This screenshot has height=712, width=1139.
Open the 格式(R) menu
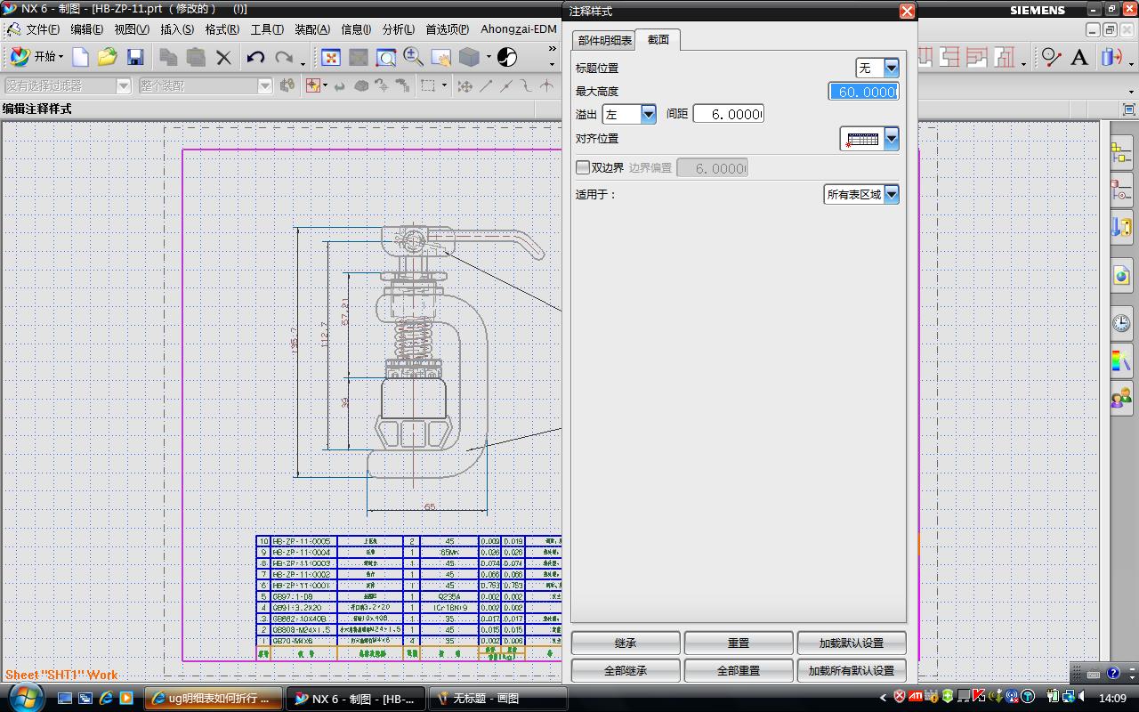pyautogui.click(x=222, y=29)
